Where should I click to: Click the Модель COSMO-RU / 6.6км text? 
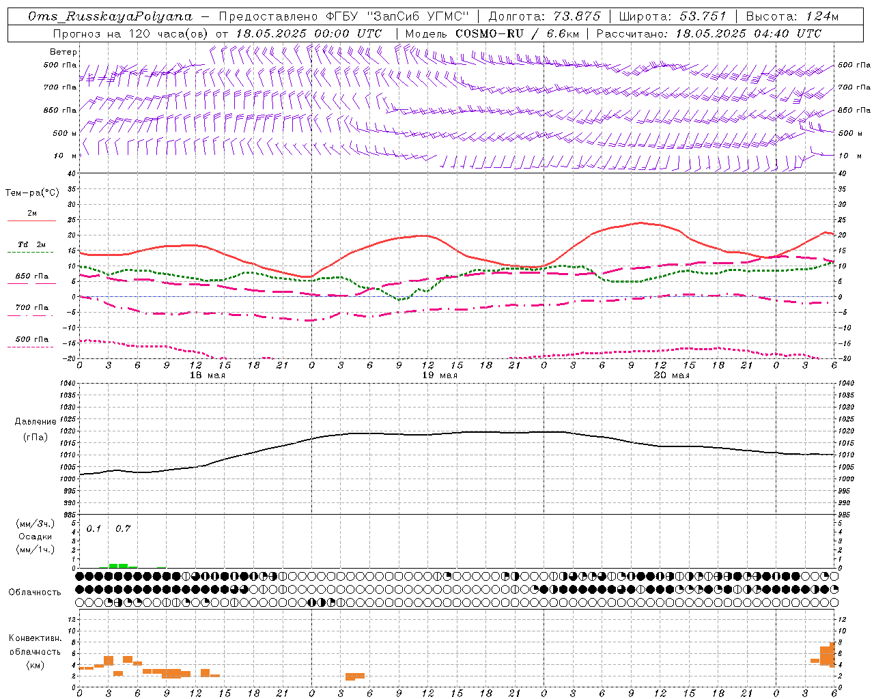coord(492,33)
